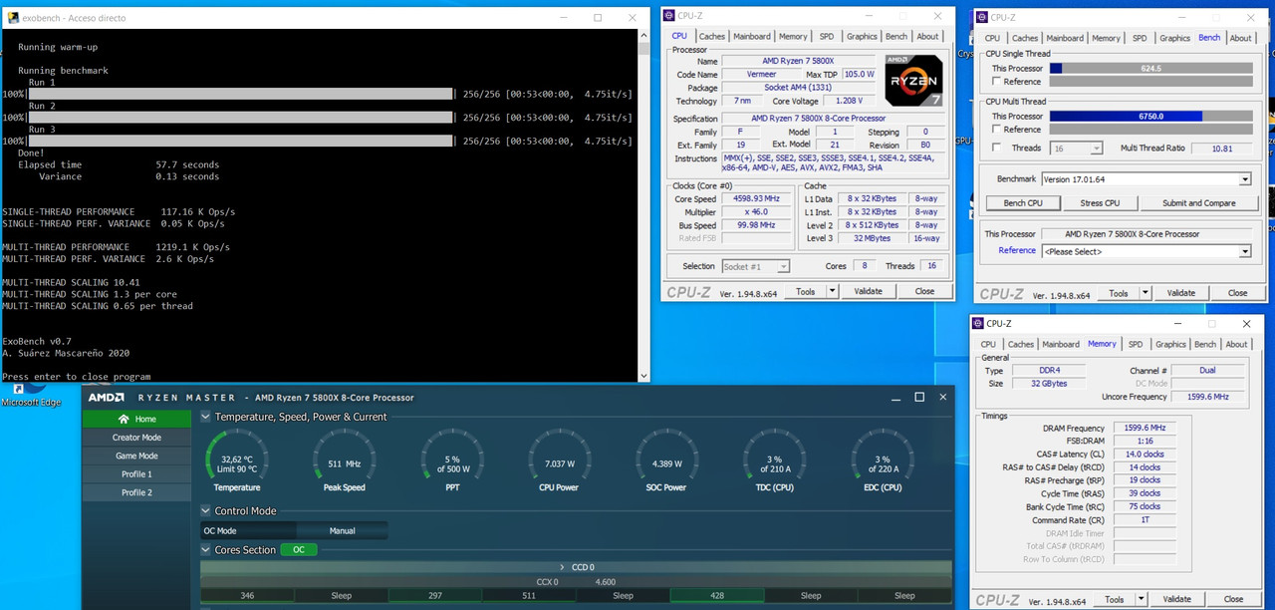
Task: Minimize the exobench console window
Action: point(563,18)
